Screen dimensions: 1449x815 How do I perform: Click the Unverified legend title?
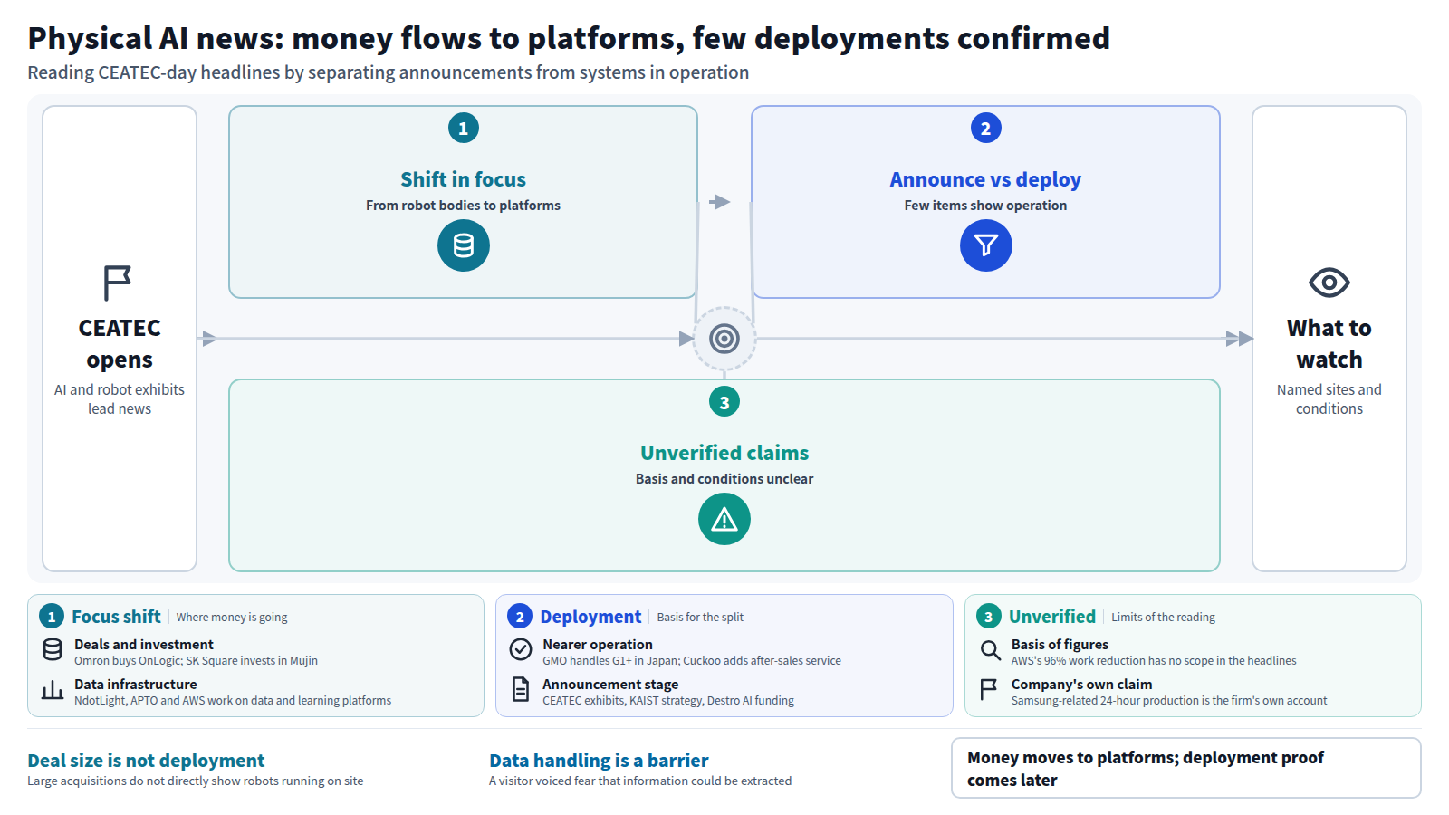[x=1052, y=617]
